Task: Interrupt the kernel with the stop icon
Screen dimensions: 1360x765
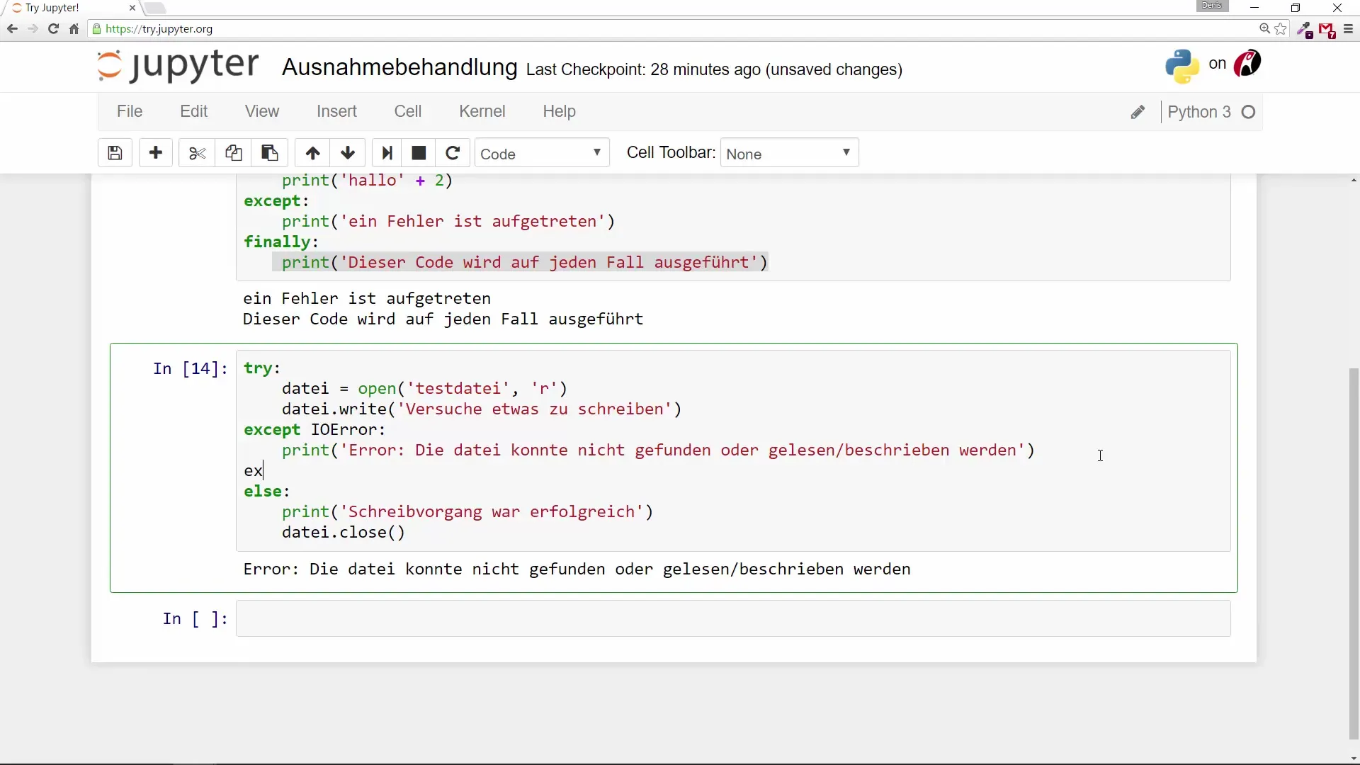Action: click(419, 153)
